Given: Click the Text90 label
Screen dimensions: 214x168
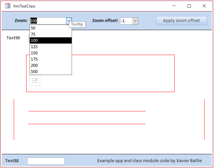Looking at the screenshot, I should 13,38.
